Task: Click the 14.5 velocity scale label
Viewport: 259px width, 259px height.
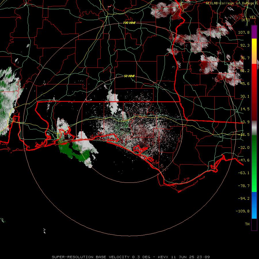Action: point(245,109)
